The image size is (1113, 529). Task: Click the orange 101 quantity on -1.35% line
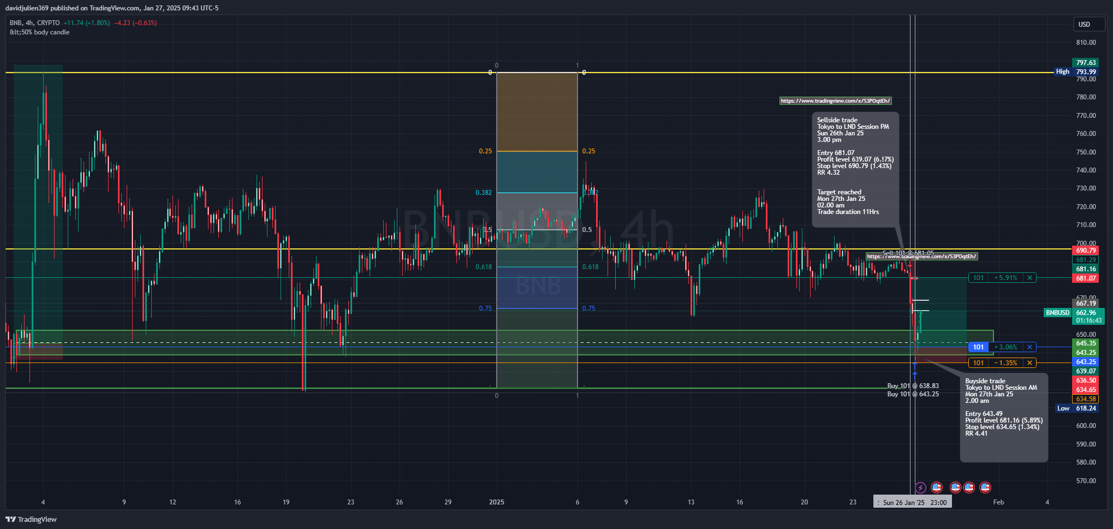[979, 363]
